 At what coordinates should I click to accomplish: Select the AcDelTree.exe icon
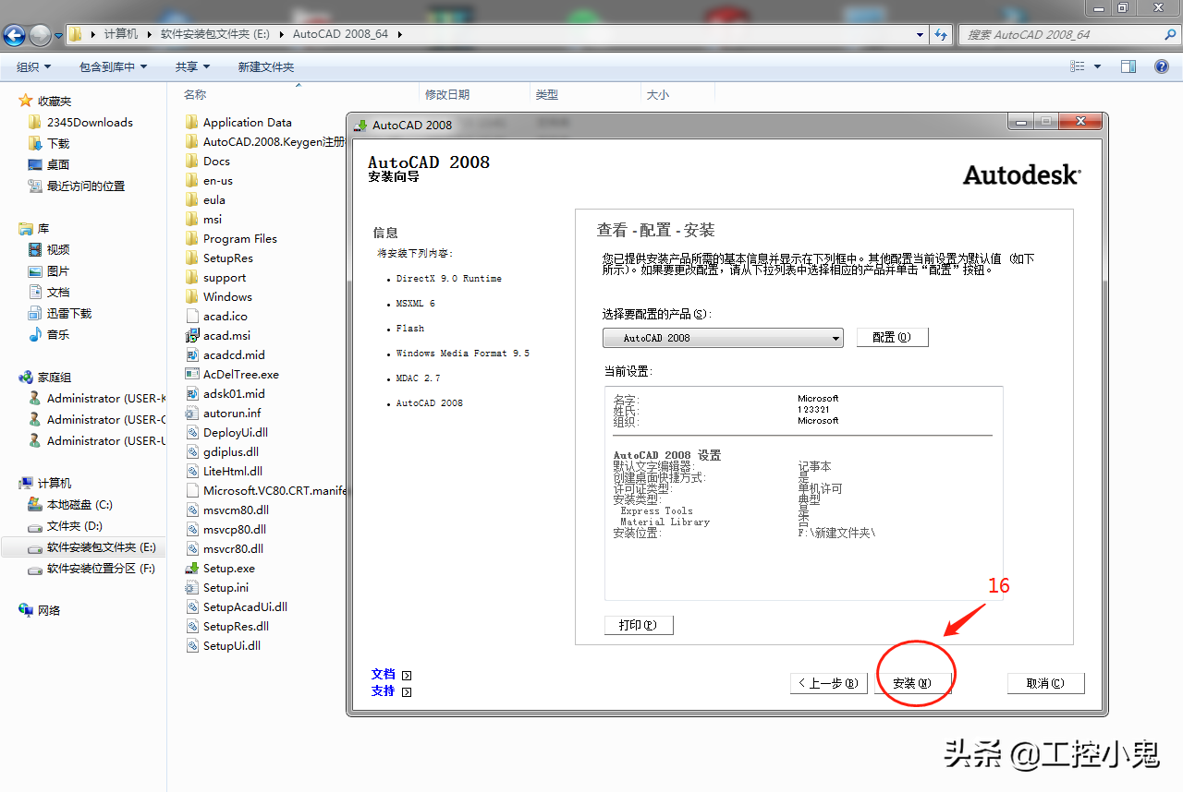point(192,375)
